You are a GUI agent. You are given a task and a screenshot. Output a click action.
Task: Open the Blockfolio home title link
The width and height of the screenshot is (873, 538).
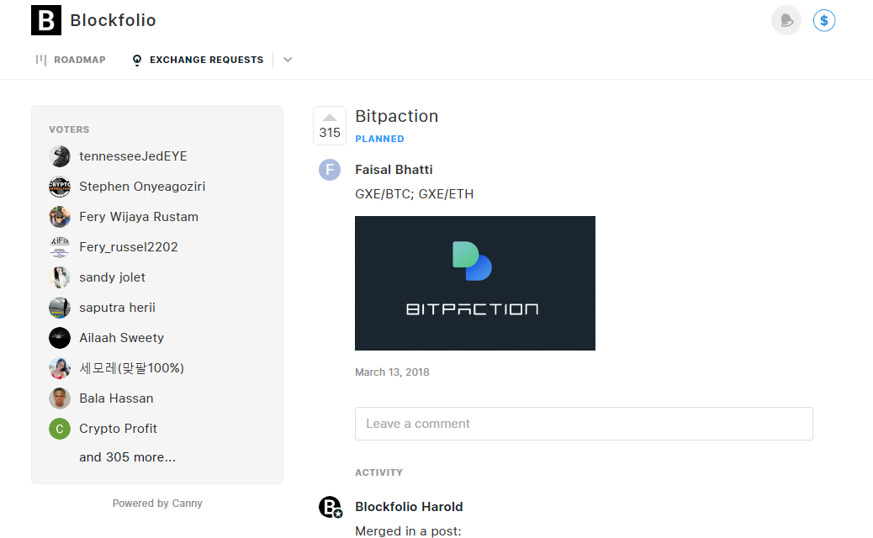pyautogui.click(x=113, y=20)
